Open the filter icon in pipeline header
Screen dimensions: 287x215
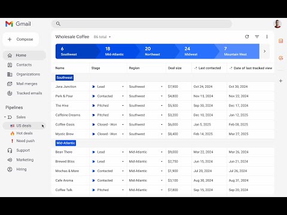(x=257, y=36)
